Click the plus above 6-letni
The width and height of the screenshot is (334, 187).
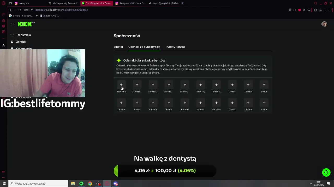[x=201, y=103]
